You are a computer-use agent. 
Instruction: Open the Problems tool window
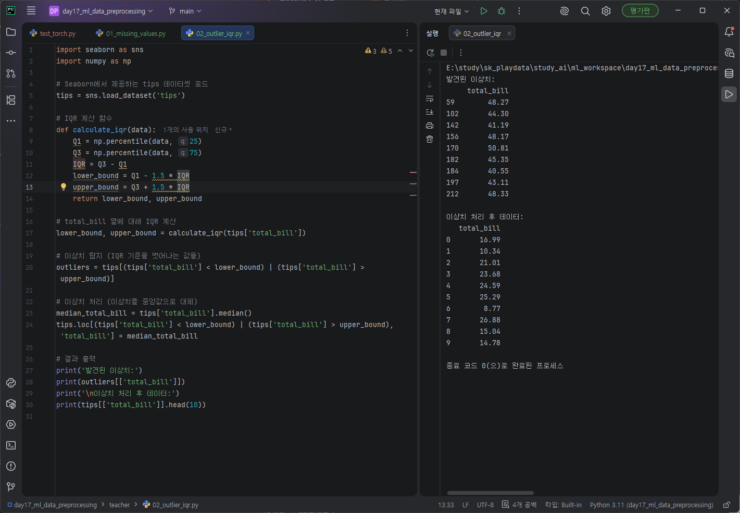tap(11, 466)
